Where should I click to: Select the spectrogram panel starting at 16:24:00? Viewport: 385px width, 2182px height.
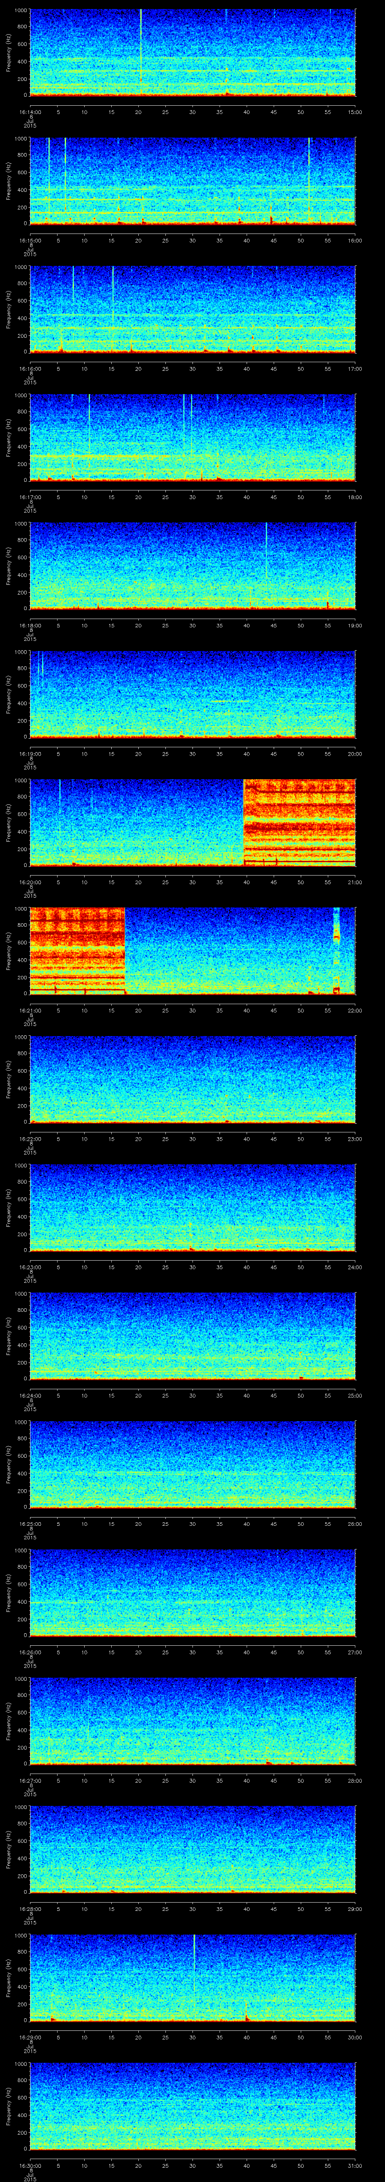click(192, 1337)
